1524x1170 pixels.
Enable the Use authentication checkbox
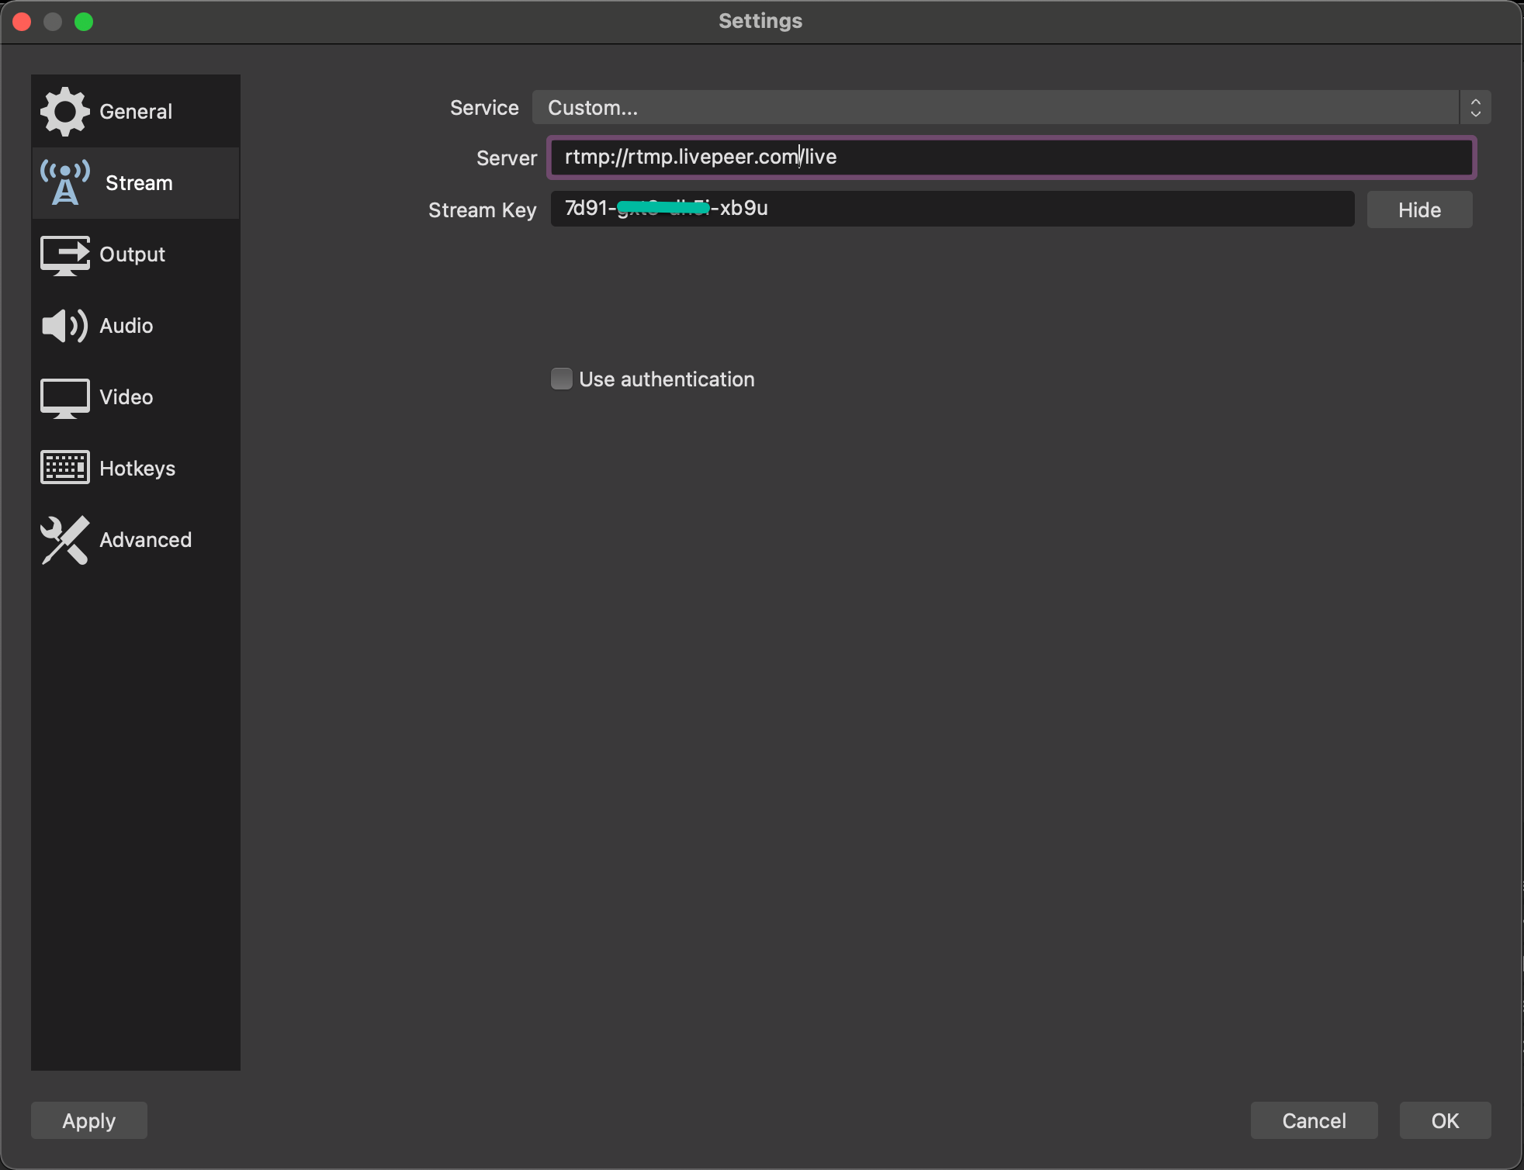point(561,379)
